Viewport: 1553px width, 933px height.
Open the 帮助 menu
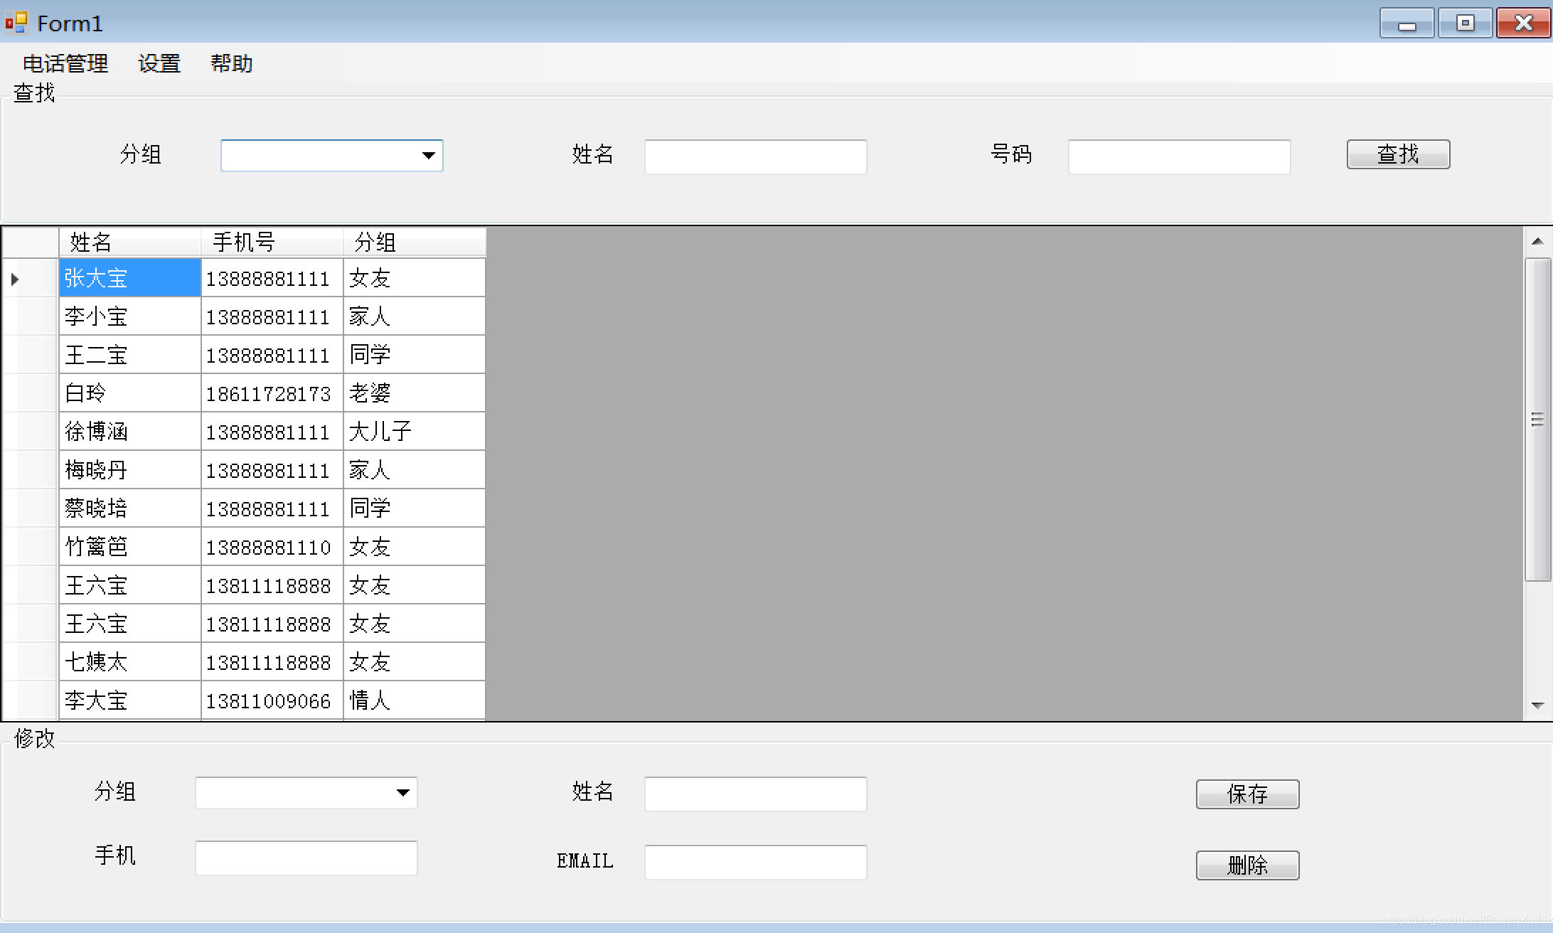232,64
